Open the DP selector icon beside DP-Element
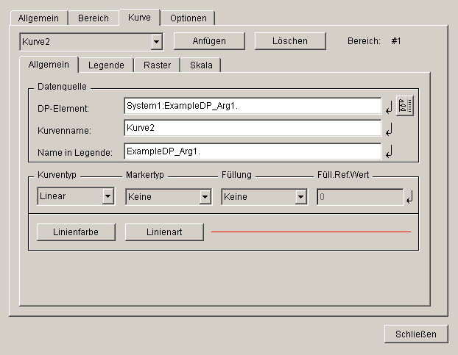The image size is (458, 355). pyautogui.click(x=405, y=106)
